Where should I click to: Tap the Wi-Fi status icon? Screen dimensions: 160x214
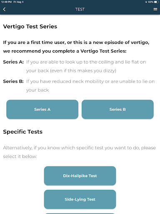(x=146, y=2)
